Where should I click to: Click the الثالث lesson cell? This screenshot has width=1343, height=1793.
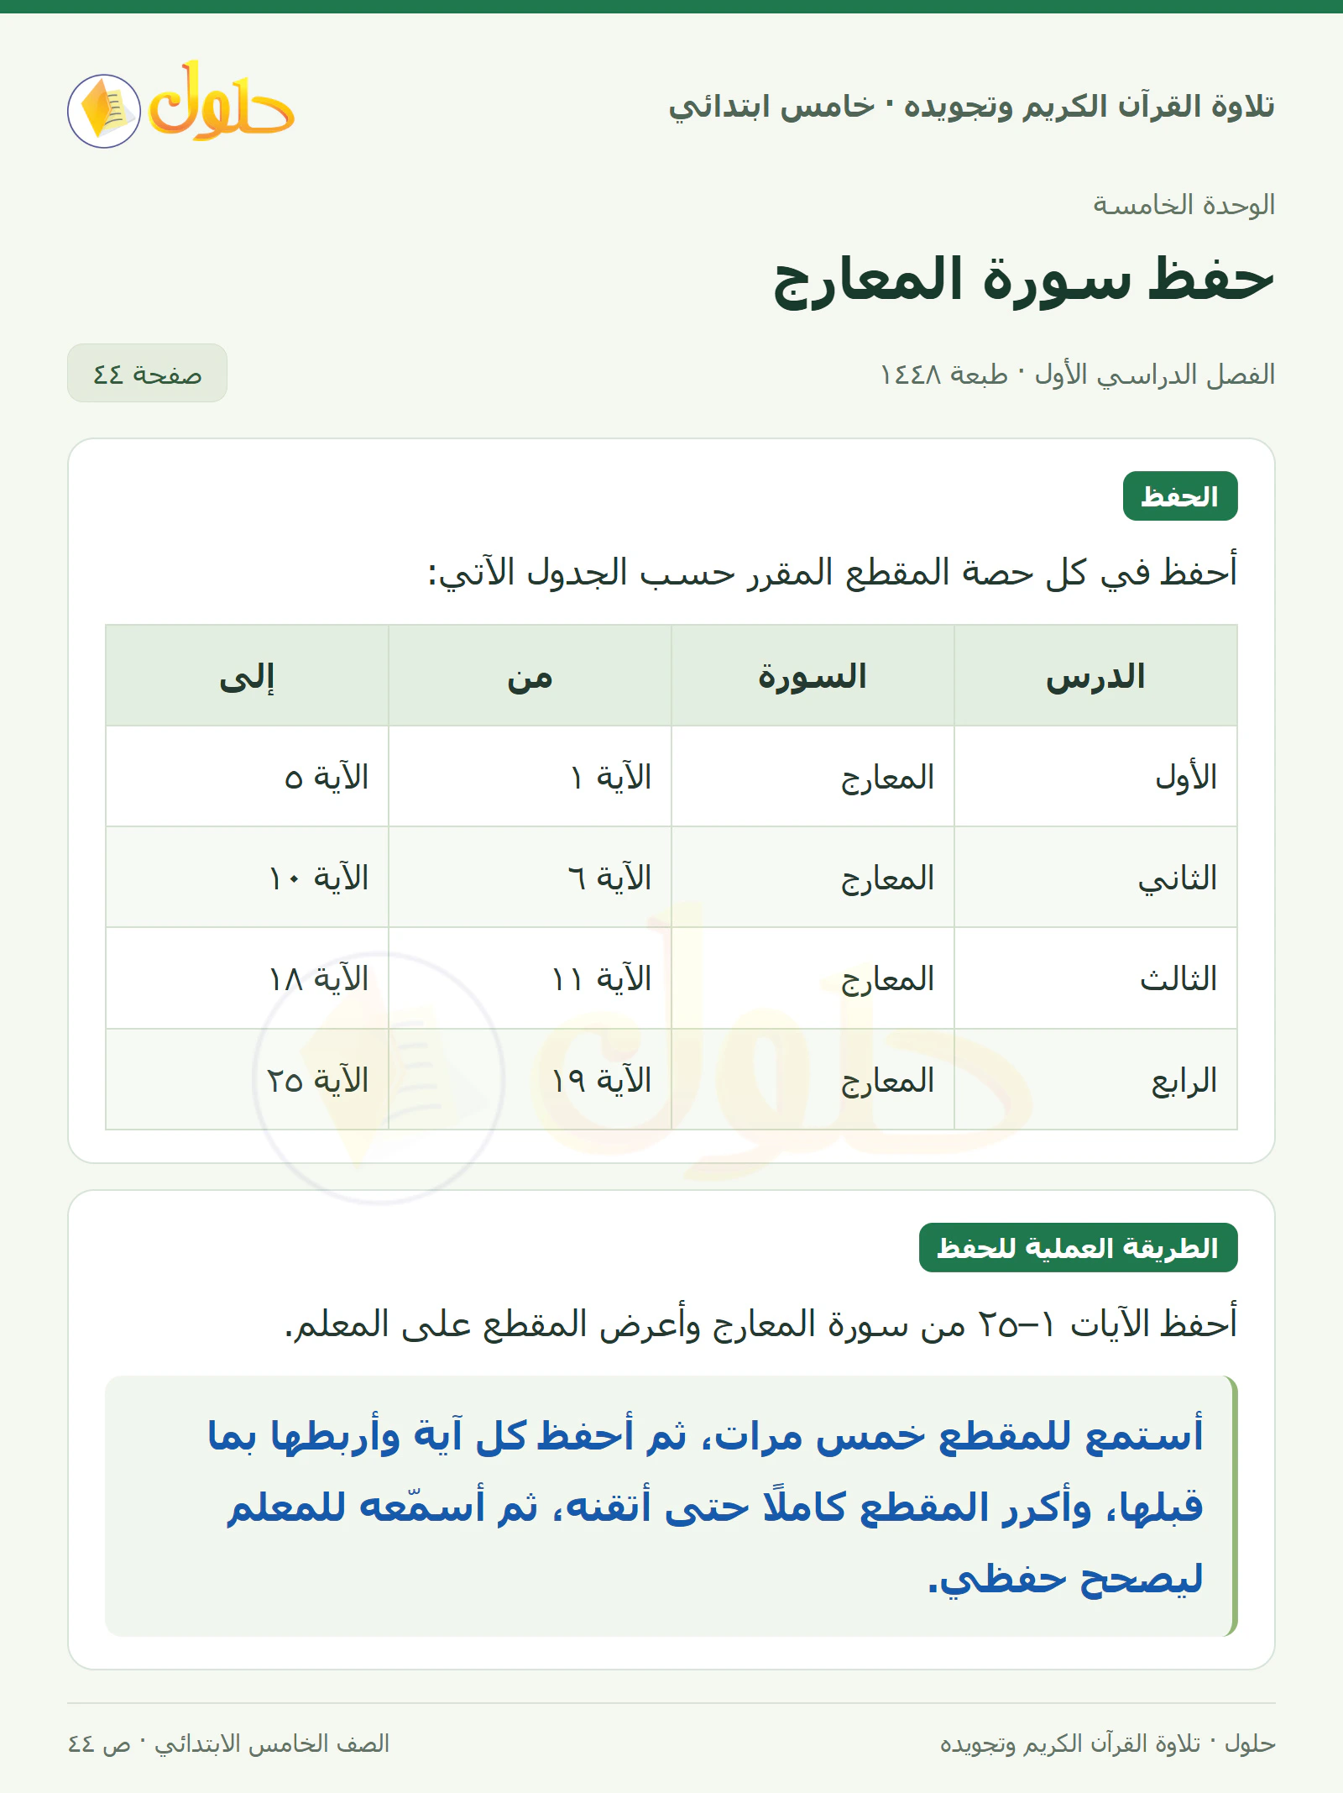(1095, 978)
